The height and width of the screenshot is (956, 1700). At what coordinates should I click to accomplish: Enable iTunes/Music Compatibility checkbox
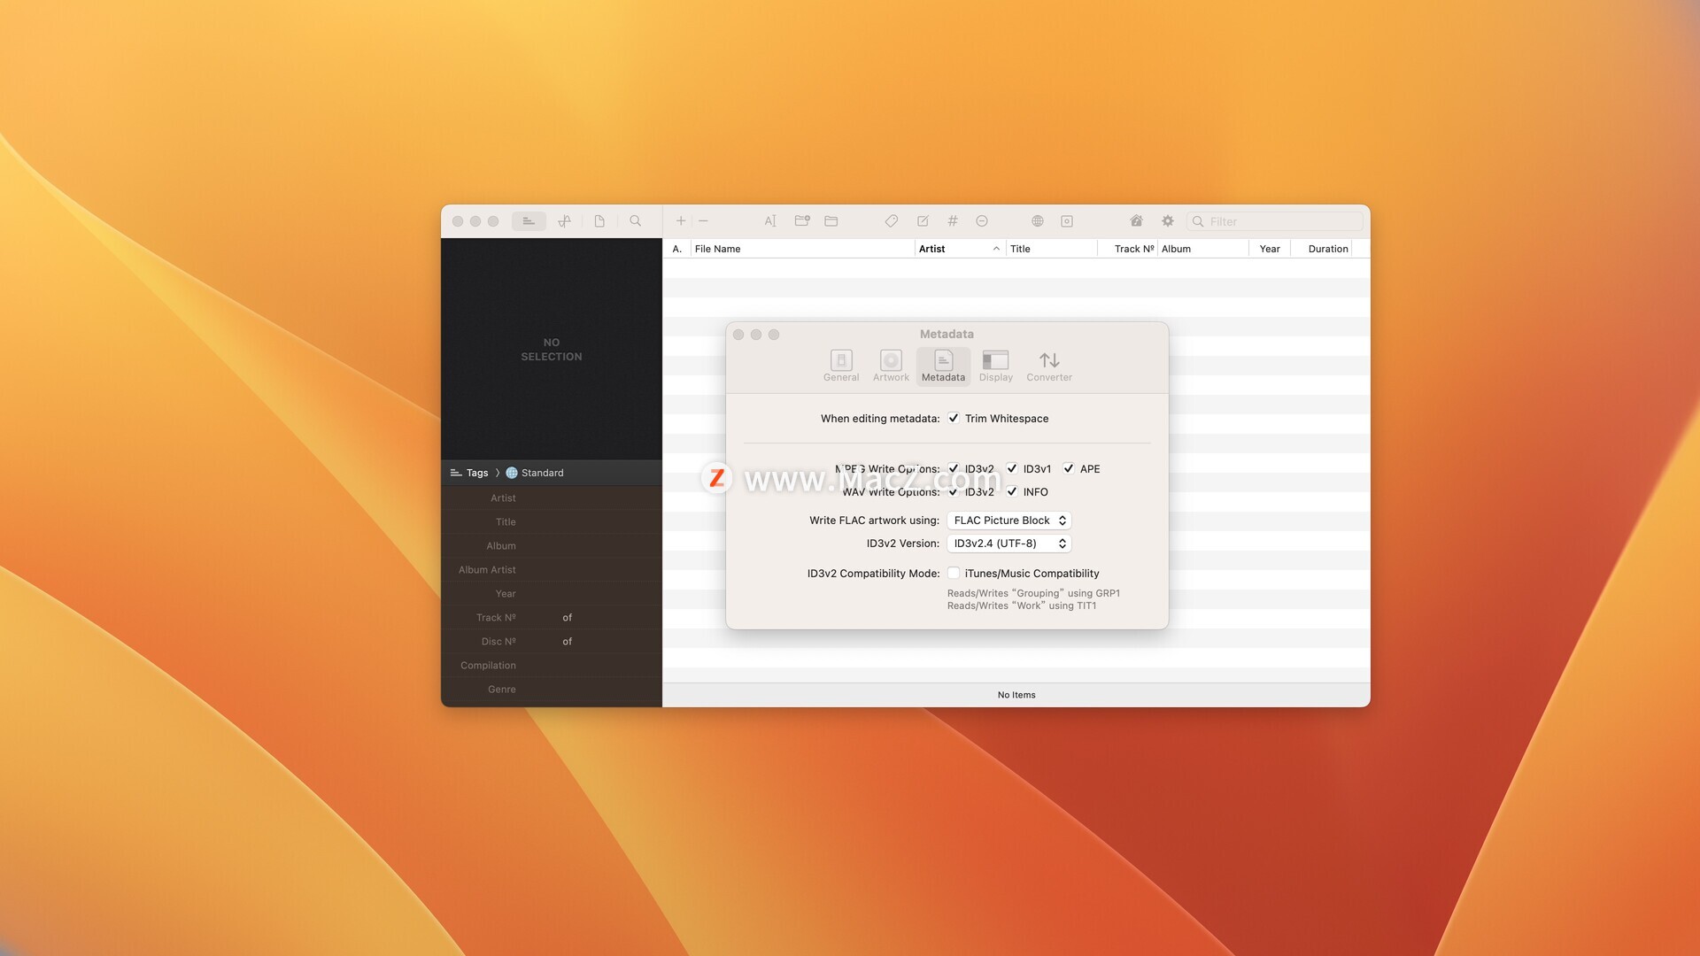coord(954,574)
